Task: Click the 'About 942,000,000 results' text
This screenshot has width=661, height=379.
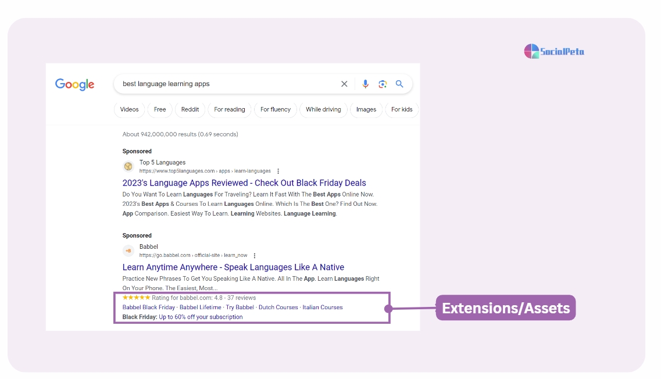Action: coord(180,134)
